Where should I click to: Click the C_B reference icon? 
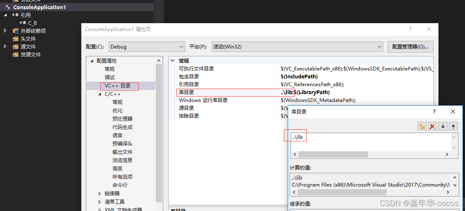click(23, 22)
